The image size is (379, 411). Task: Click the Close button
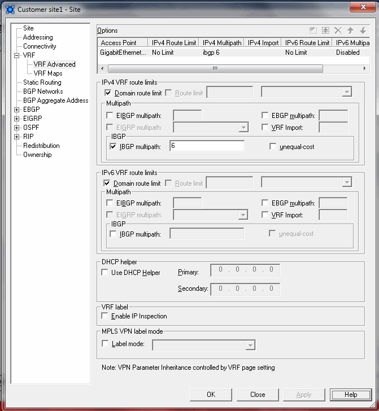point(258,395)
